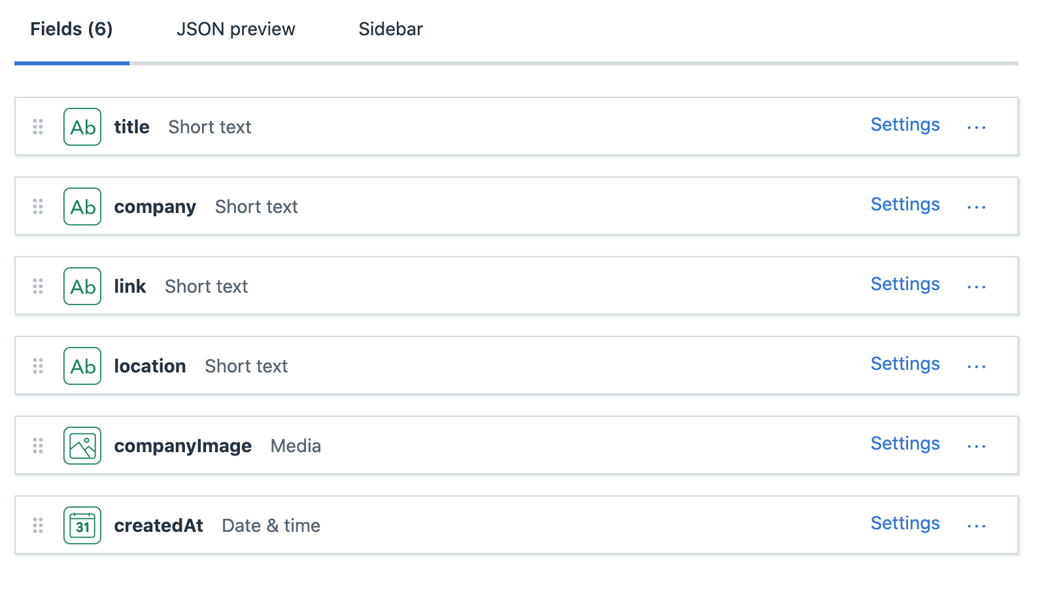Expand the ellipsis menu for companyImage
Image resolution: width=1063 pixels, height=592 pixels.
point(976,446)
